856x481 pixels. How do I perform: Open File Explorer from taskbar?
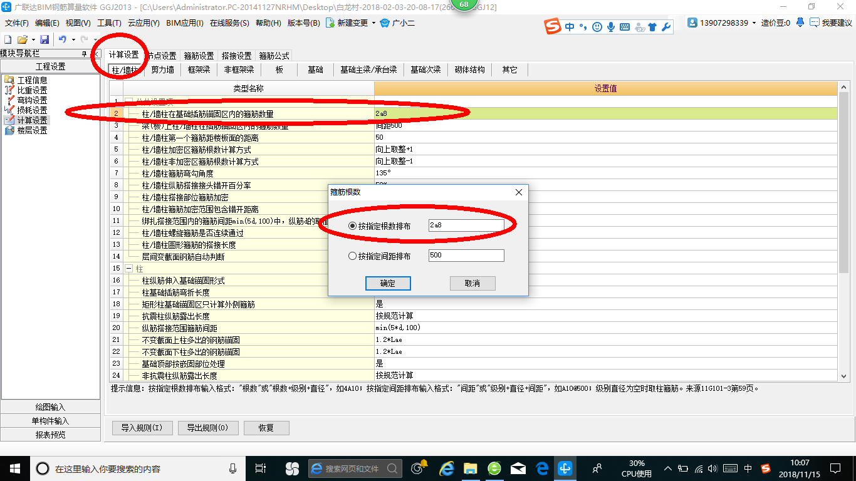point(471,468)
